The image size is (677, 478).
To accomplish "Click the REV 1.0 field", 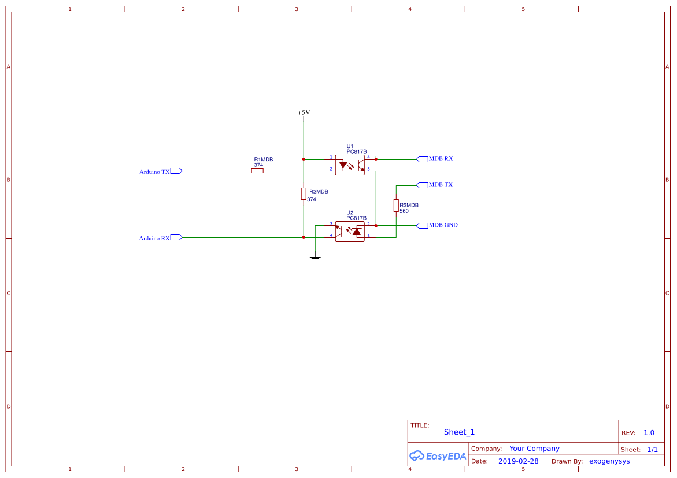I will 648,432.
